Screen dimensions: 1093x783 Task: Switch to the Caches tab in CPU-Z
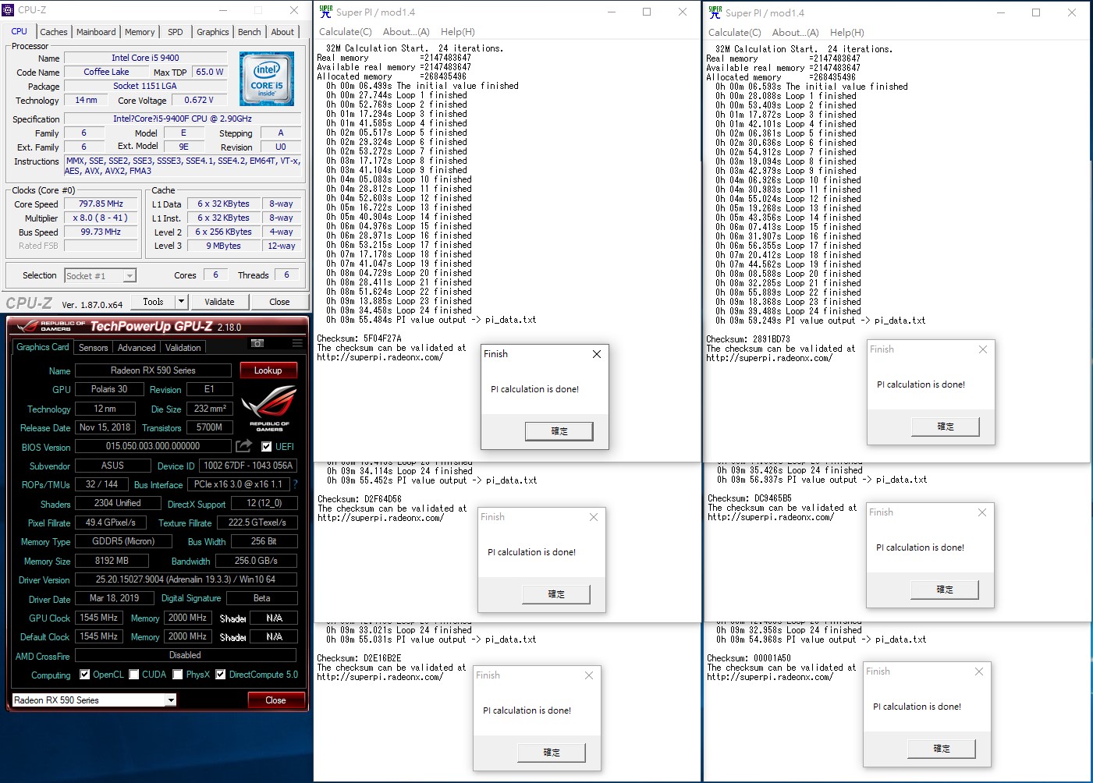53,32
